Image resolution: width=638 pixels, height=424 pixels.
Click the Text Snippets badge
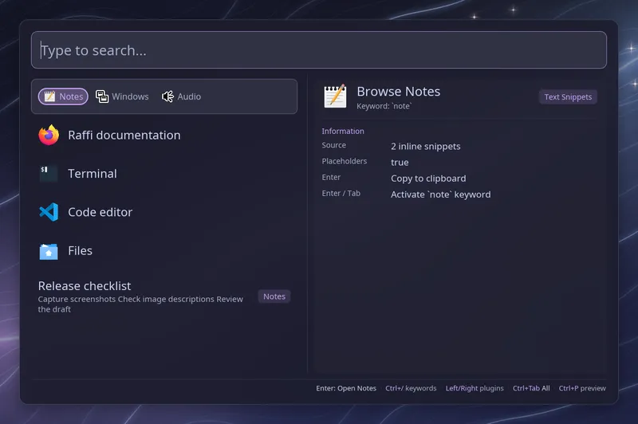pos(568,96)
